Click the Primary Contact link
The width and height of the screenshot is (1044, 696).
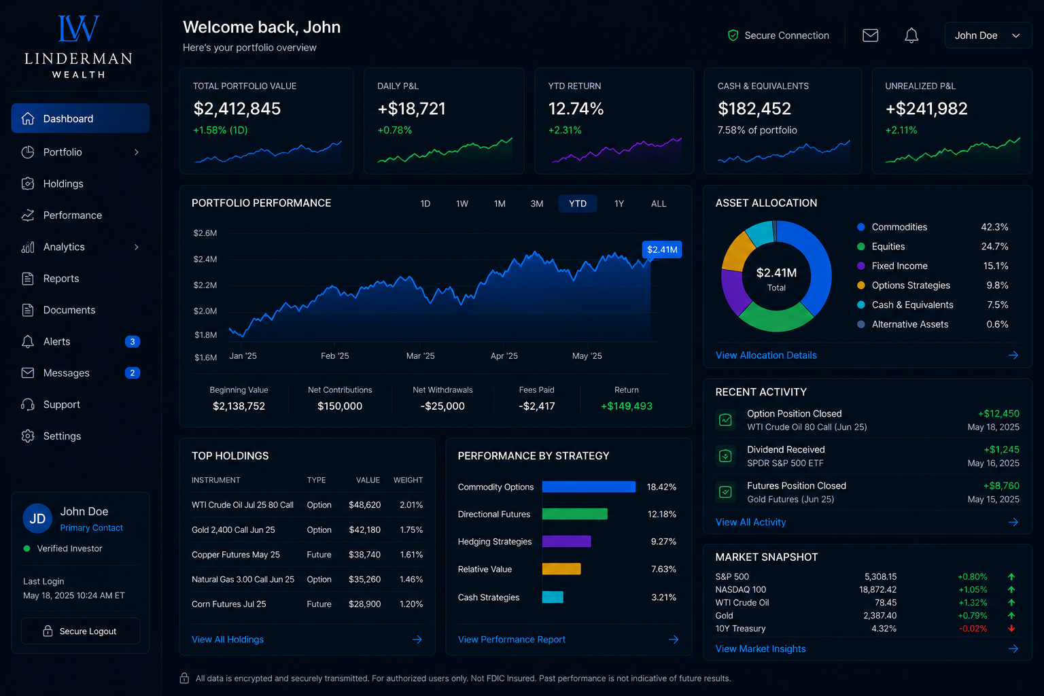point(92,528)
